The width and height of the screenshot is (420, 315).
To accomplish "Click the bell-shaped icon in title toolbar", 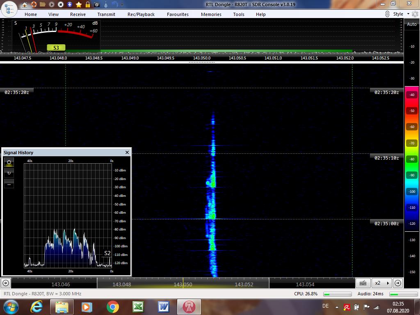I will 106,4.
